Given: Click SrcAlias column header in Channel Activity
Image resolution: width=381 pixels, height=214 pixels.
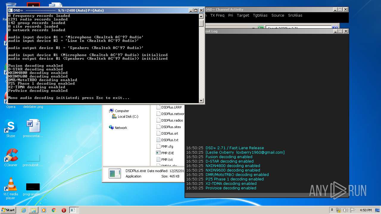Looking at the screenshot, I should (295, 15).
